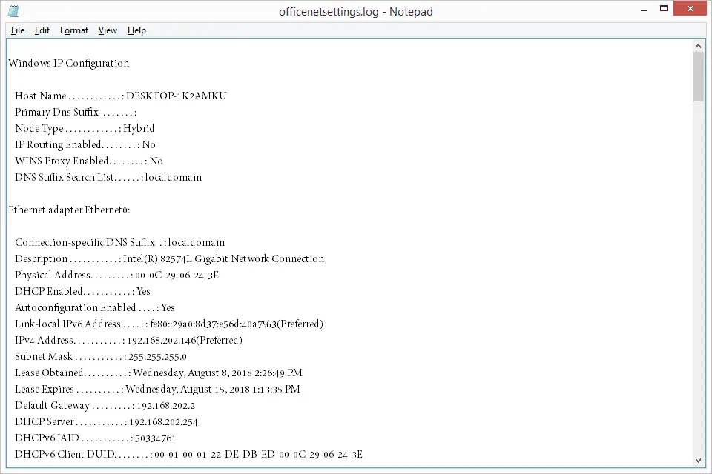
Task: Click the host name DESKTOP-1K2AMKU
Action: [x=177, y=96]
